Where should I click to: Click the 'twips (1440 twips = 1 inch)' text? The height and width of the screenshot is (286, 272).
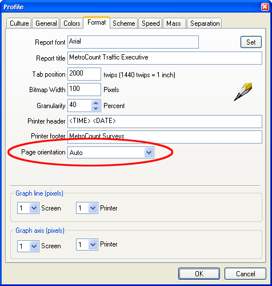139,75
